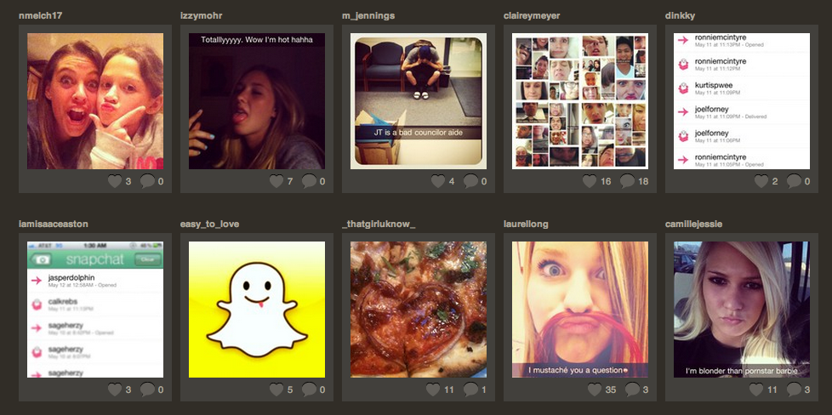Open comments on nmelch17's photo

coord(147,181)
